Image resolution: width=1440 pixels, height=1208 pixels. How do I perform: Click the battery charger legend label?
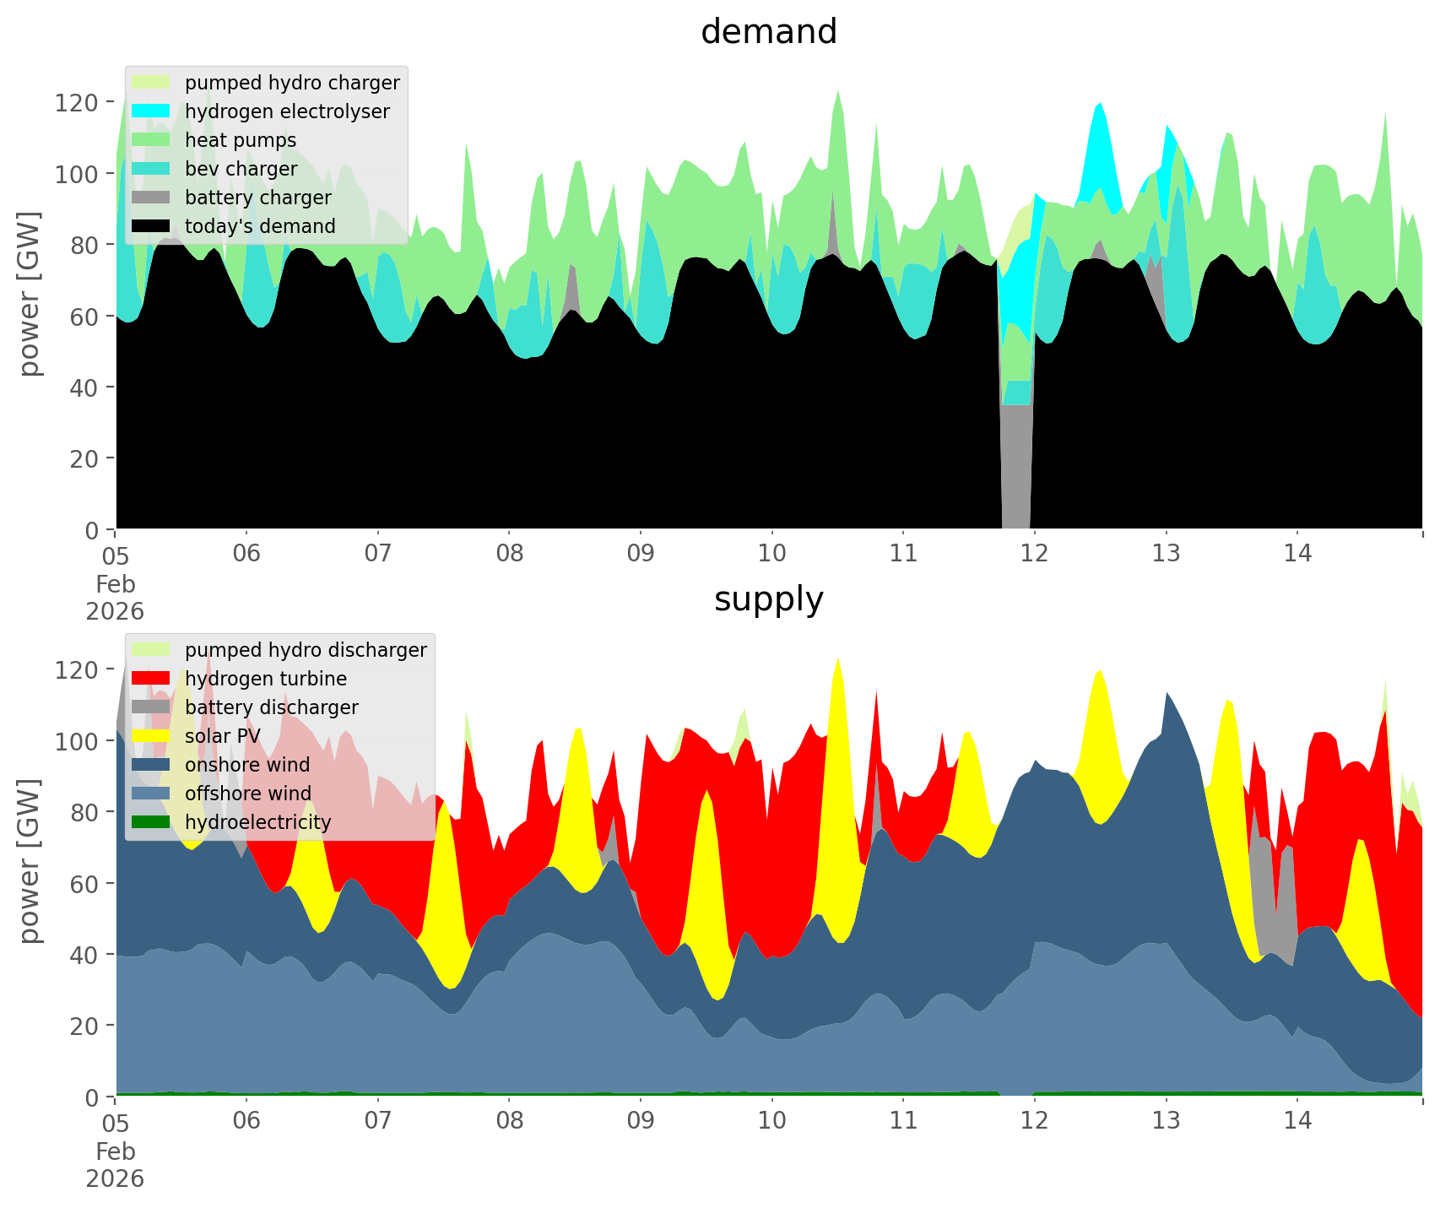tap(257, 198)
